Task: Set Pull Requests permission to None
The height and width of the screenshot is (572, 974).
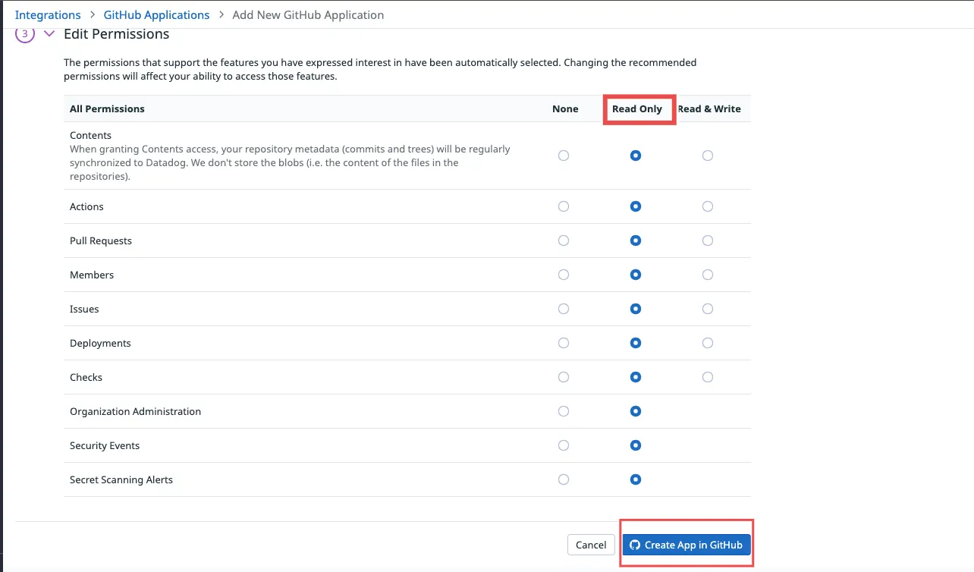Action: point(564,240)
